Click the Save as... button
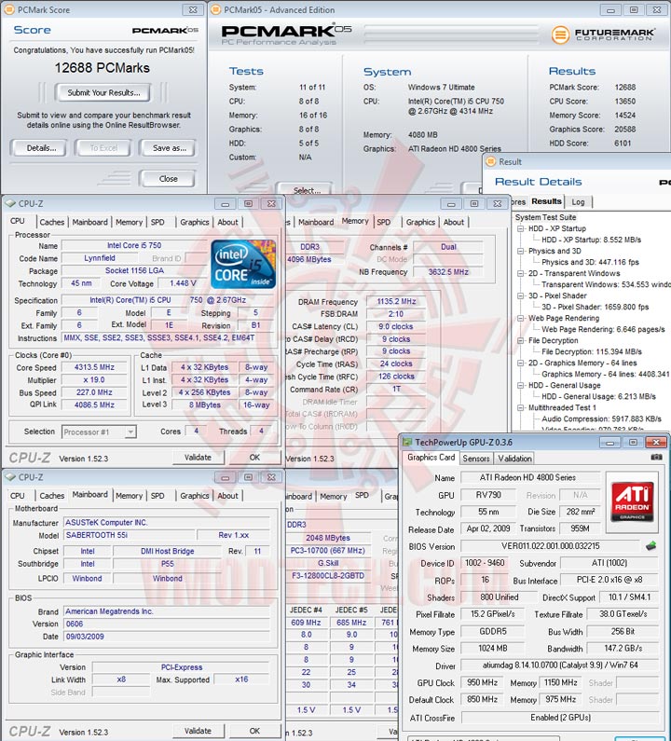671x741 pixels. 170,148
